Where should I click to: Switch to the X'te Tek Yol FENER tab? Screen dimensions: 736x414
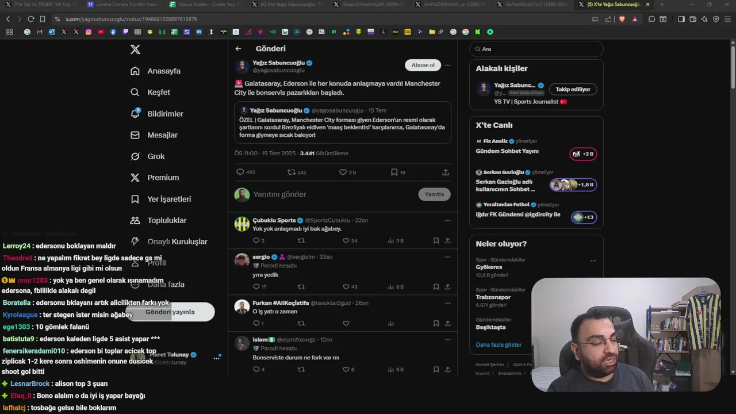click(x=42, y=4)
